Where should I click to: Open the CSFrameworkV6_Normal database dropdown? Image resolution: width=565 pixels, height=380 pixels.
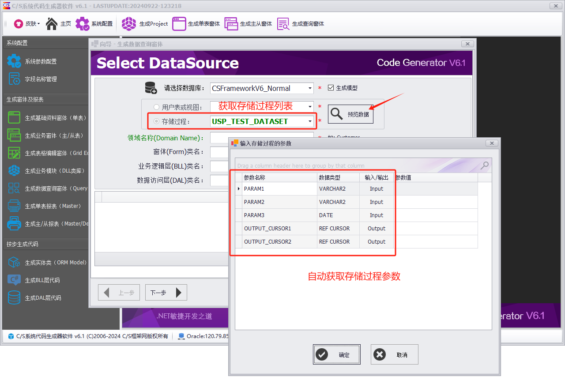coord(310,88)
